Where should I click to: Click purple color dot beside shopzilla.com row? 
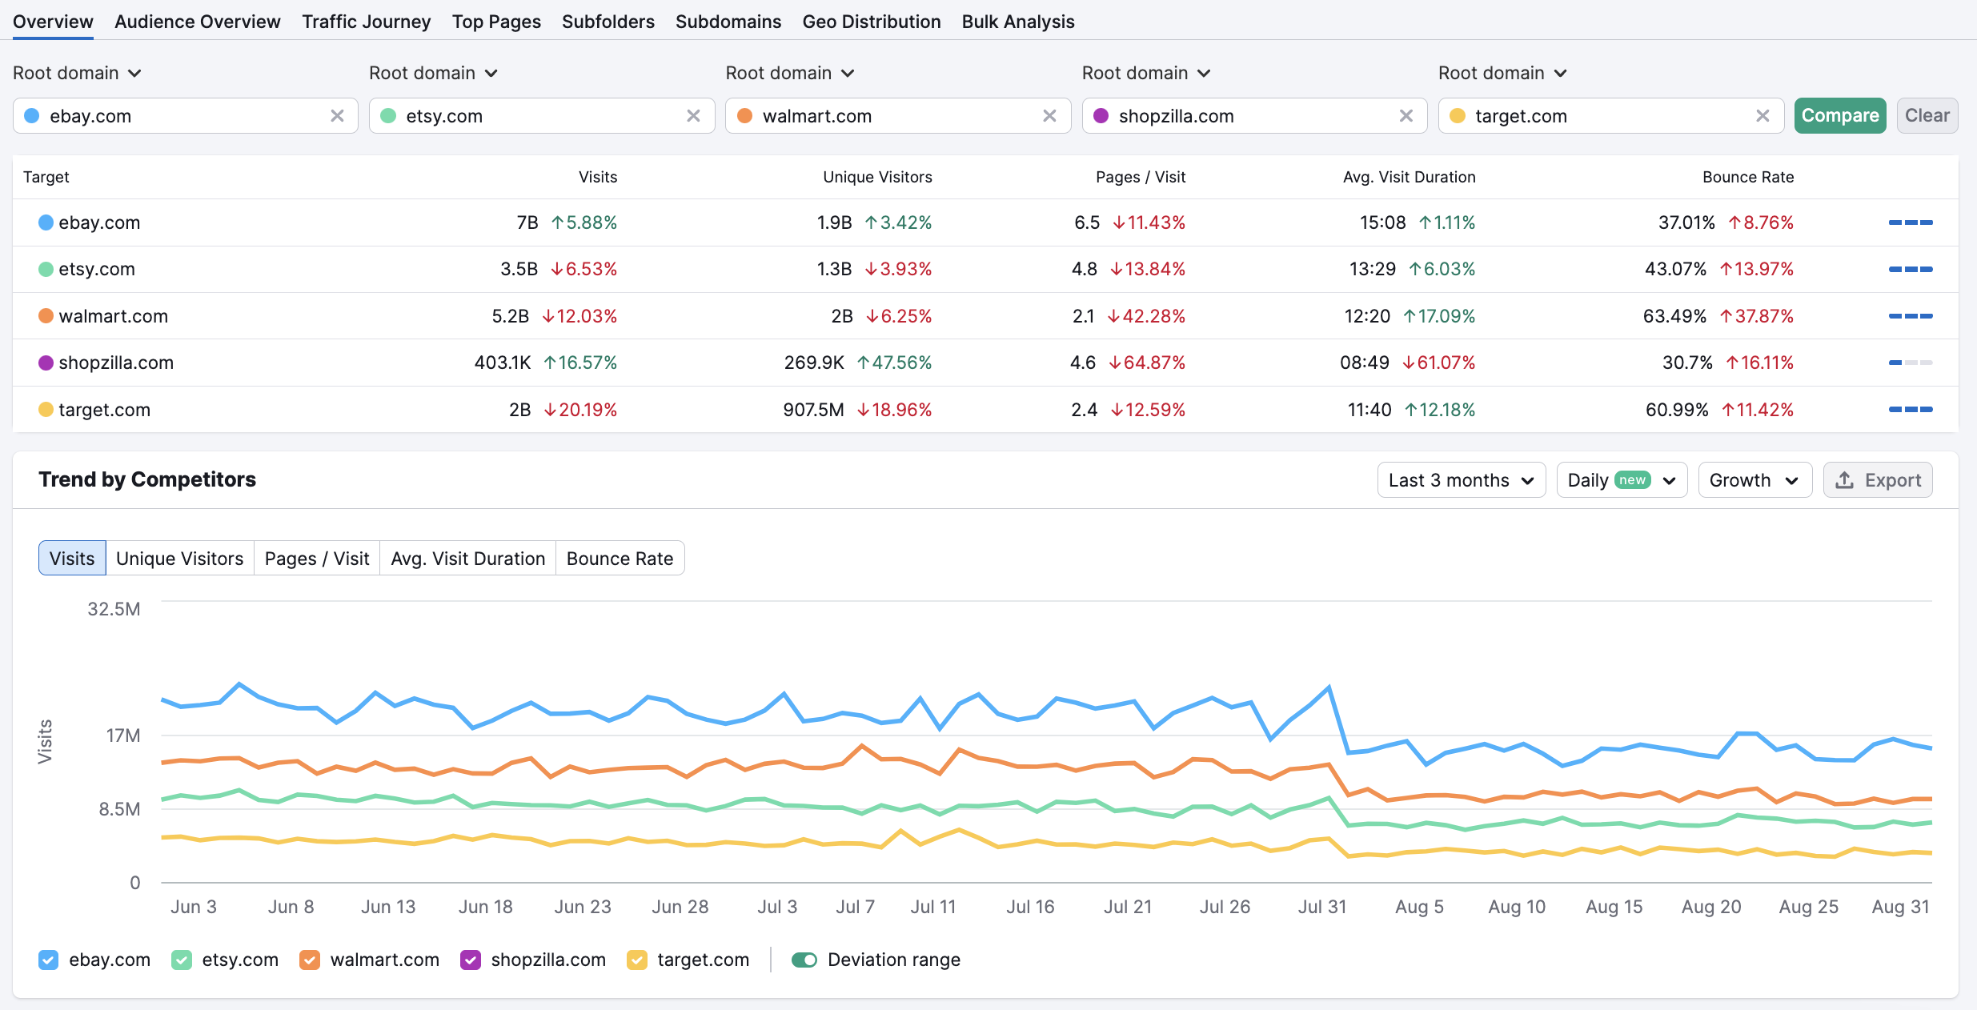(46, 363)
